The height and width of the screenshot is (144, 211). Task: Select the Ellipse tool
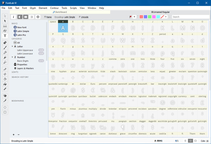(x=5, y=107)
